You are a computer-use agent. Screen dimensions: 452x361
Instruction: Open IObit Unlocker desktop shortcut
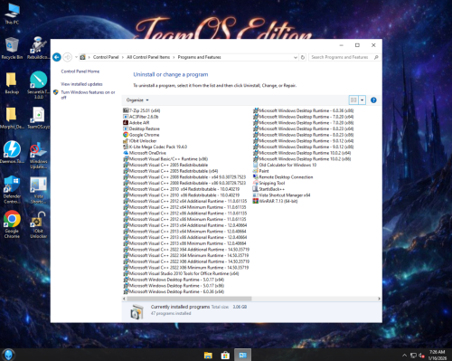coord(38,224)
